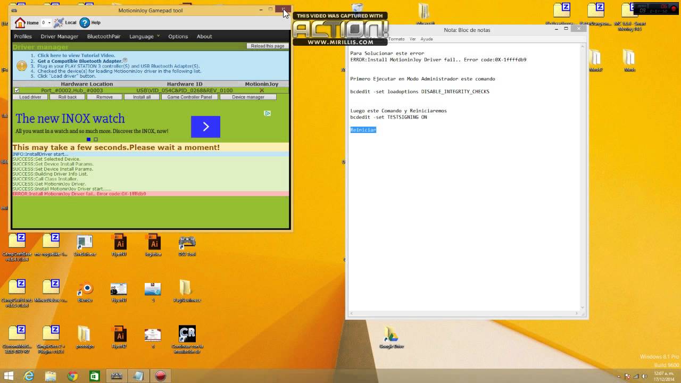Open Get a Compatible Bluetooth Adapter link
The height and width of the screenshot is (383, 681).
pyautogui.click(x=80, y=61)
